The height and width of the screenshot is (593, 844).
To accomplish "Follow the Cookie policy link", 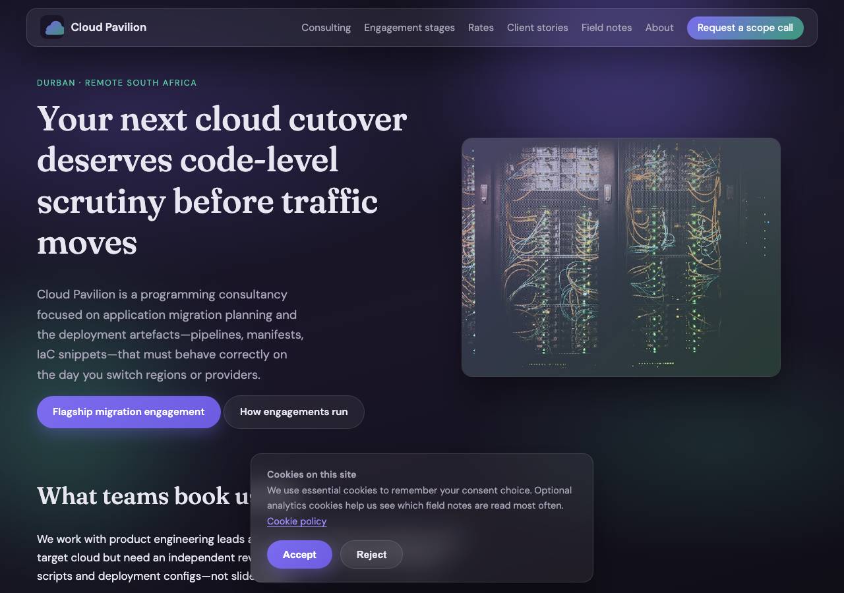I will (297, 521).
